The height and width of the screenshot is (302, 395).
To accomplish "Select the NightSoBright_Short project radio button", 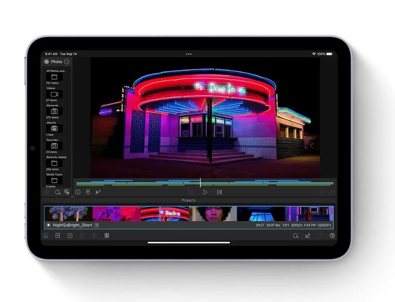I will pos(49,225).
